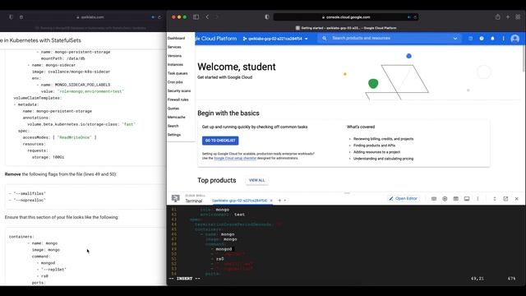Select Search in the flyout menu
526x296 pixels.
173,126
